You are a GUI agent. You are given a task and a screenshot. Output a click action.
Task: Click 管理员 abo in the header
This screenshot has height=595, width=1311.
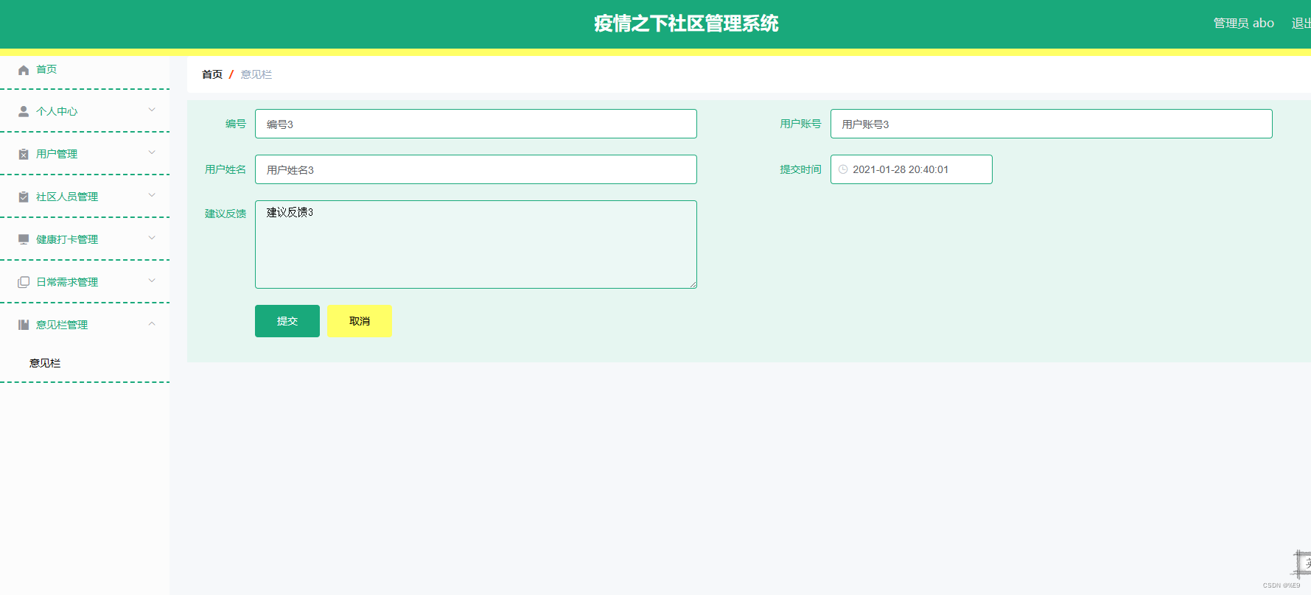[x=1244, y=24]
